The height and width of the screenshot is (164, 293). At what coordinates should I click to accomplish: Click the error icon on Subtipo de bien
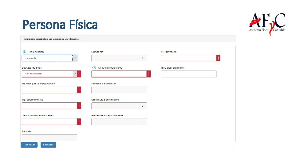click(x=79, y=74)
